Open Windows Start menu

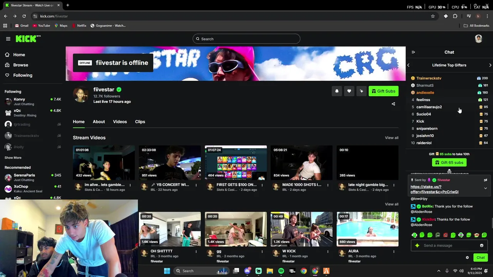pyautogui.click(x=167, y=271)
